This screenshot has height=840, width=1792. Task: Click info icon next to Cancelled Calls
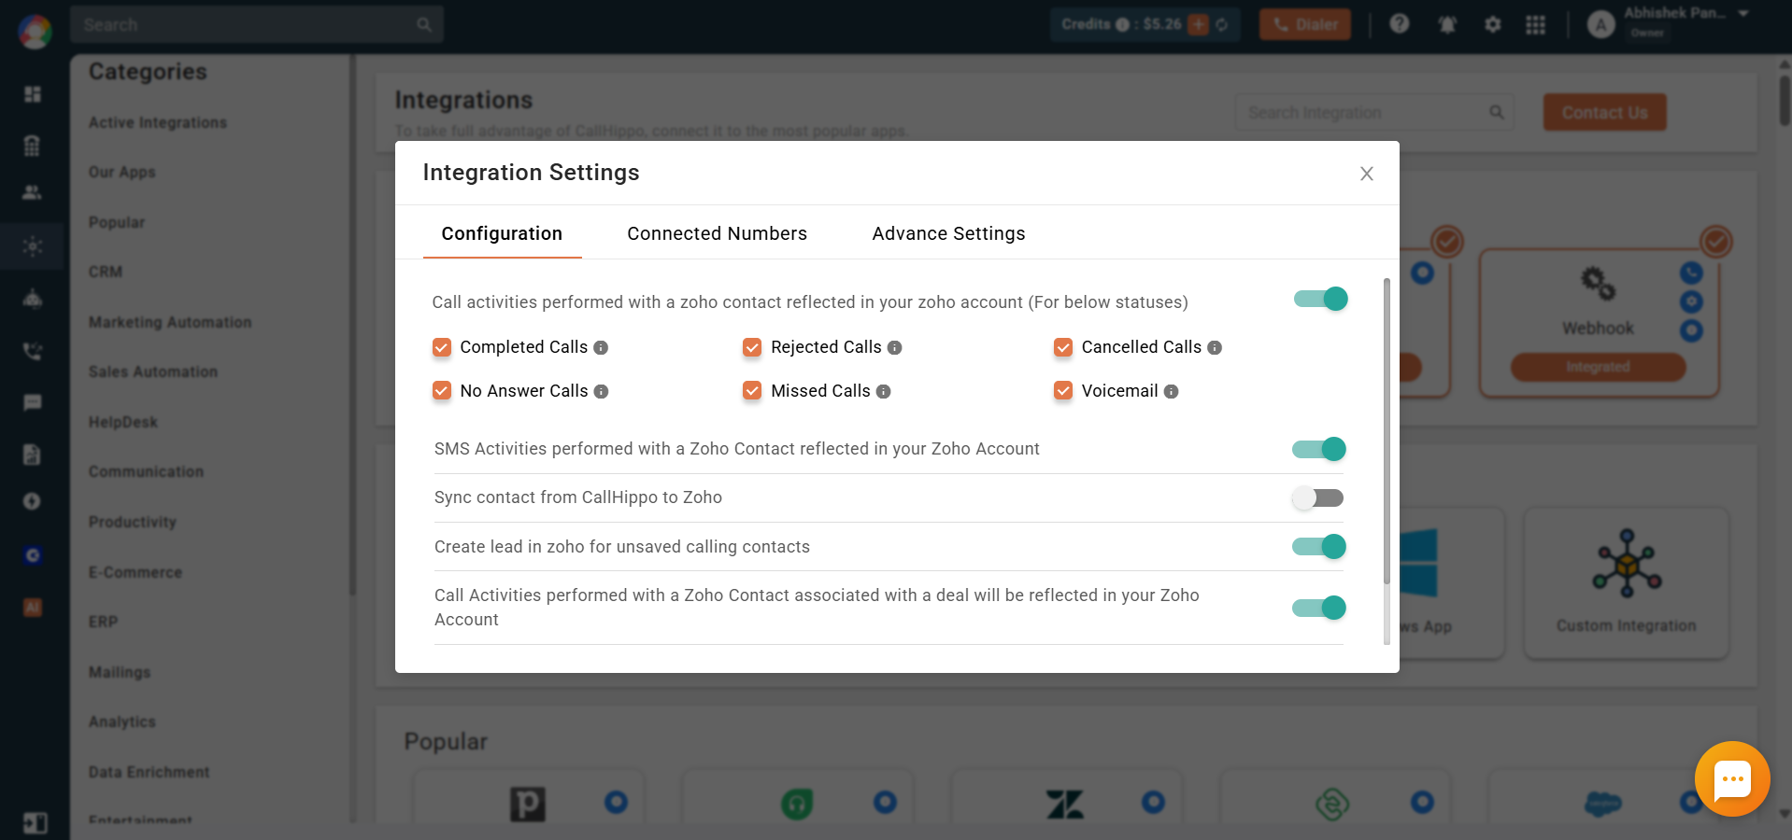pyautogui.click(x=1215, y=348)
